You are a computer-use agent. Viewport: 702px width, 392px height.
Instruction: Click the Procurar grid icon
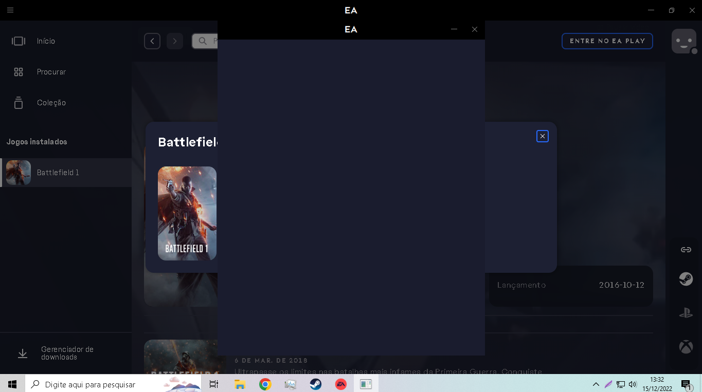pos(19,72)
